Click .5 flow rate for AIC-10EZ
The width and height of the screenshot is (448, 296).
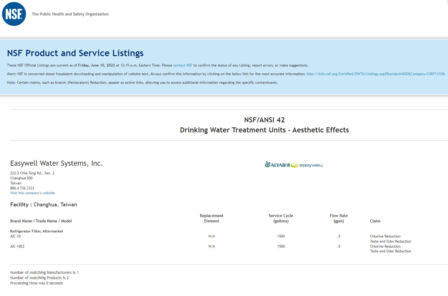339,246
